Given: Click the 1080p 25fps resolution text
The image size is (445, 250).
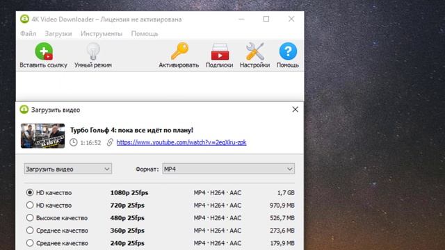Looking at the screenshot, I should click(129, 193).
